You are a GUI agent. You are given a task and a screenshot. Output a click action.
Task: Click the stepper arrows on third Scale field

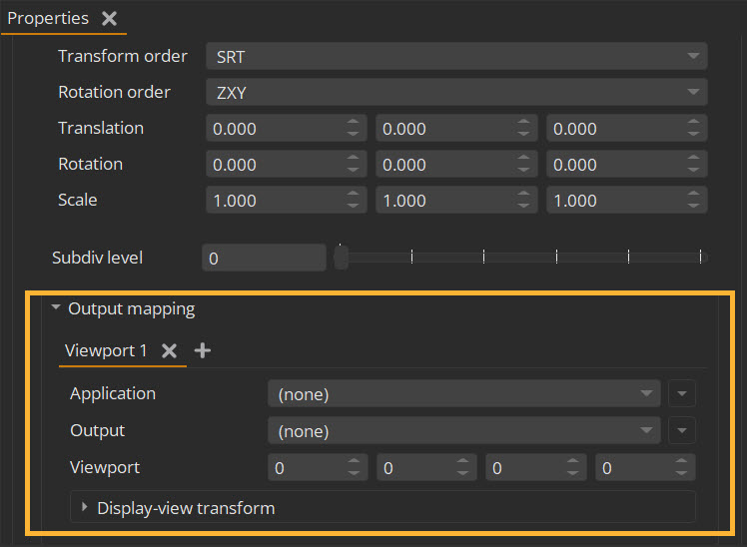click(x=693, y=201)
